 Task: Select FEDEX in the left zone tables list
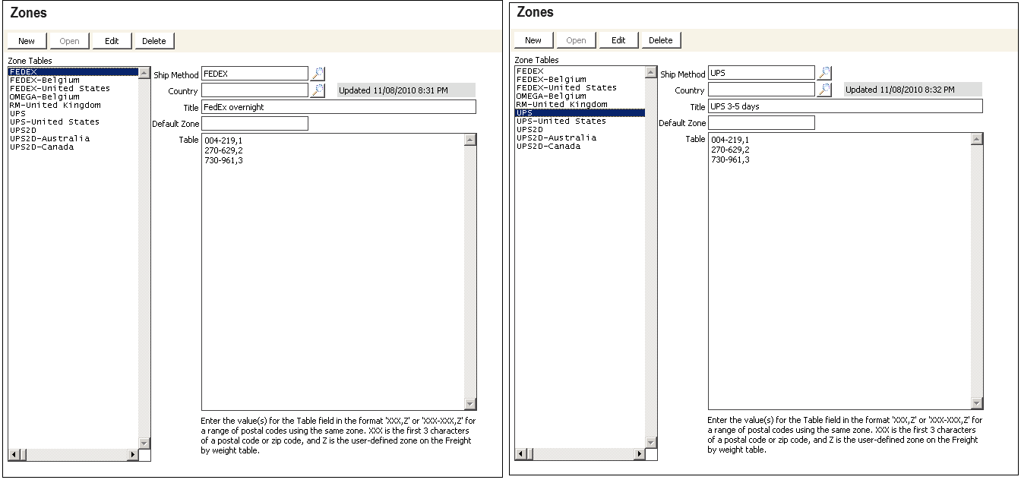(73, 71)
